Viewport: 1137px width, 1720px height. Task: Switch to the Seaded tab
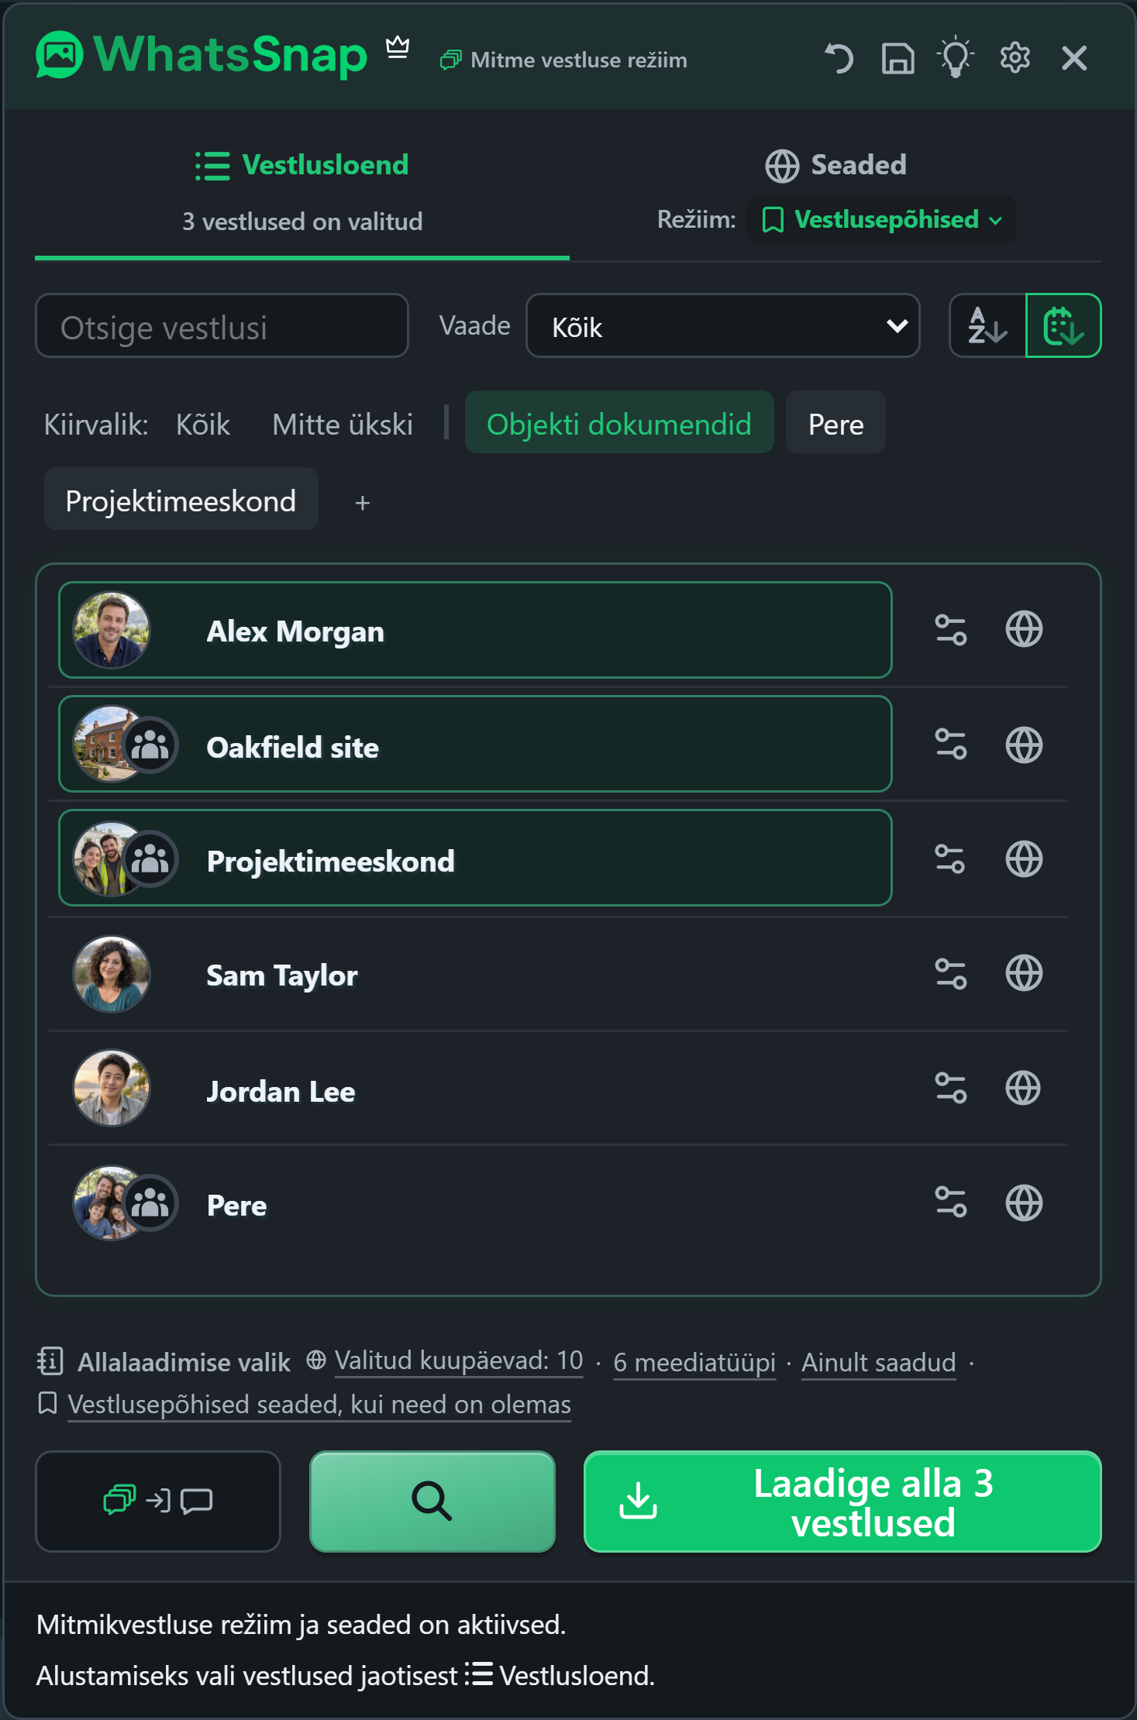(x=836, y=165)
